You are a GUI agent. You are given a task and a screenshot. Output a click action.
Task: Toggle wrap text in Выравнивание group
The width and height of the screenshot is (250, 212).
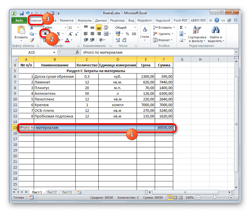coord(106,27)
